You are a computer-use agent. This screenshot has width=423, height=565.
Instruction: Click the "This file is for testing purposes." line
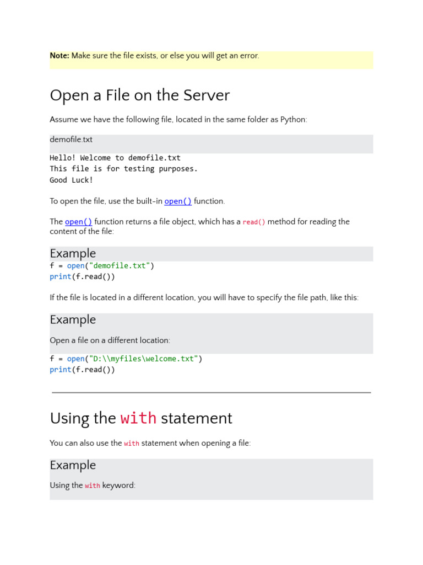point(123,169)
